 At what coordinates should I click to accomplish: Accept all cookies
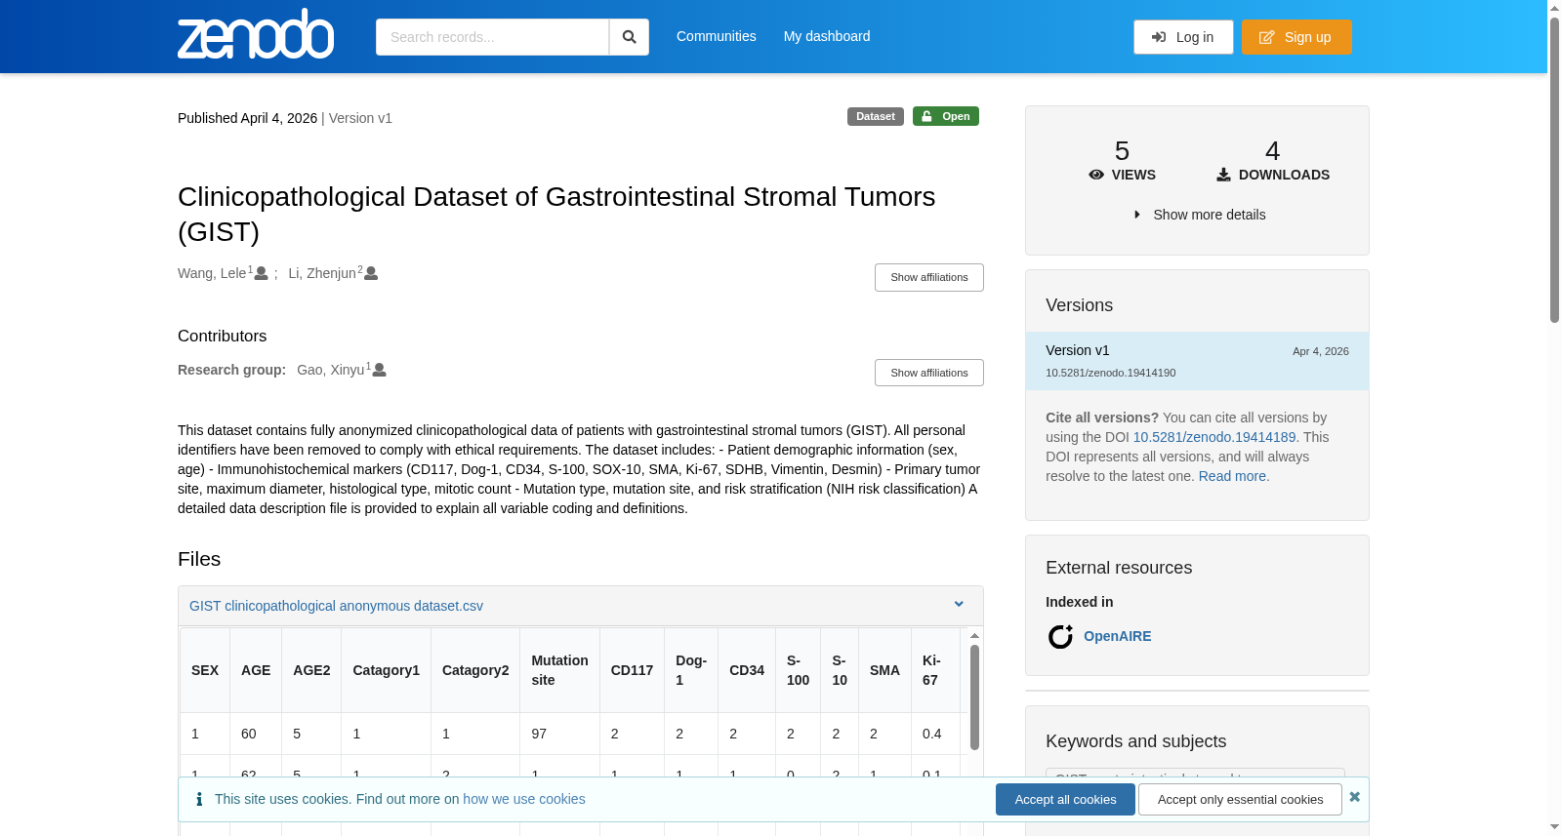1065,800
